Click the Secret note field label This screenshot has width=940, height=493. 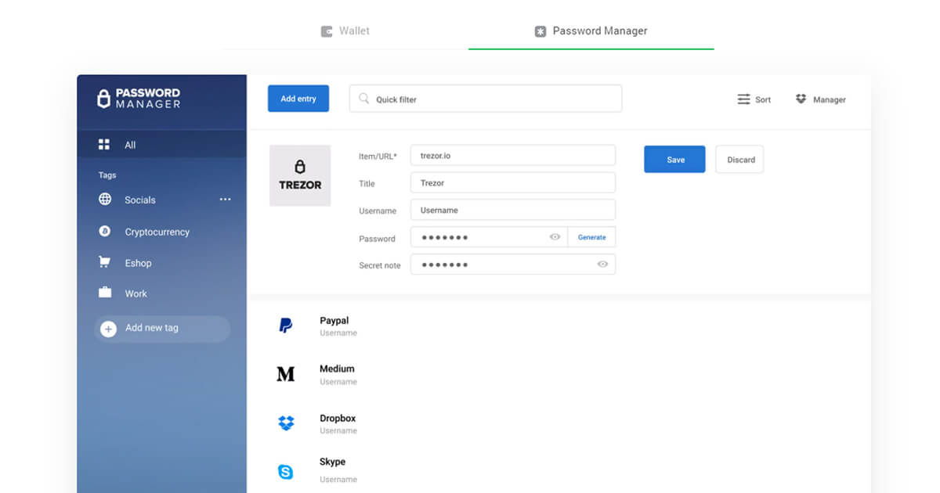pyautogui.click(x=380, y=265)
